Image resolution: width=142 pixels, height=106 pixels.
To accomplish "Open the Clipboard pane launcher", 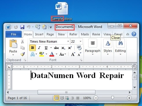I will click(25, 60).
